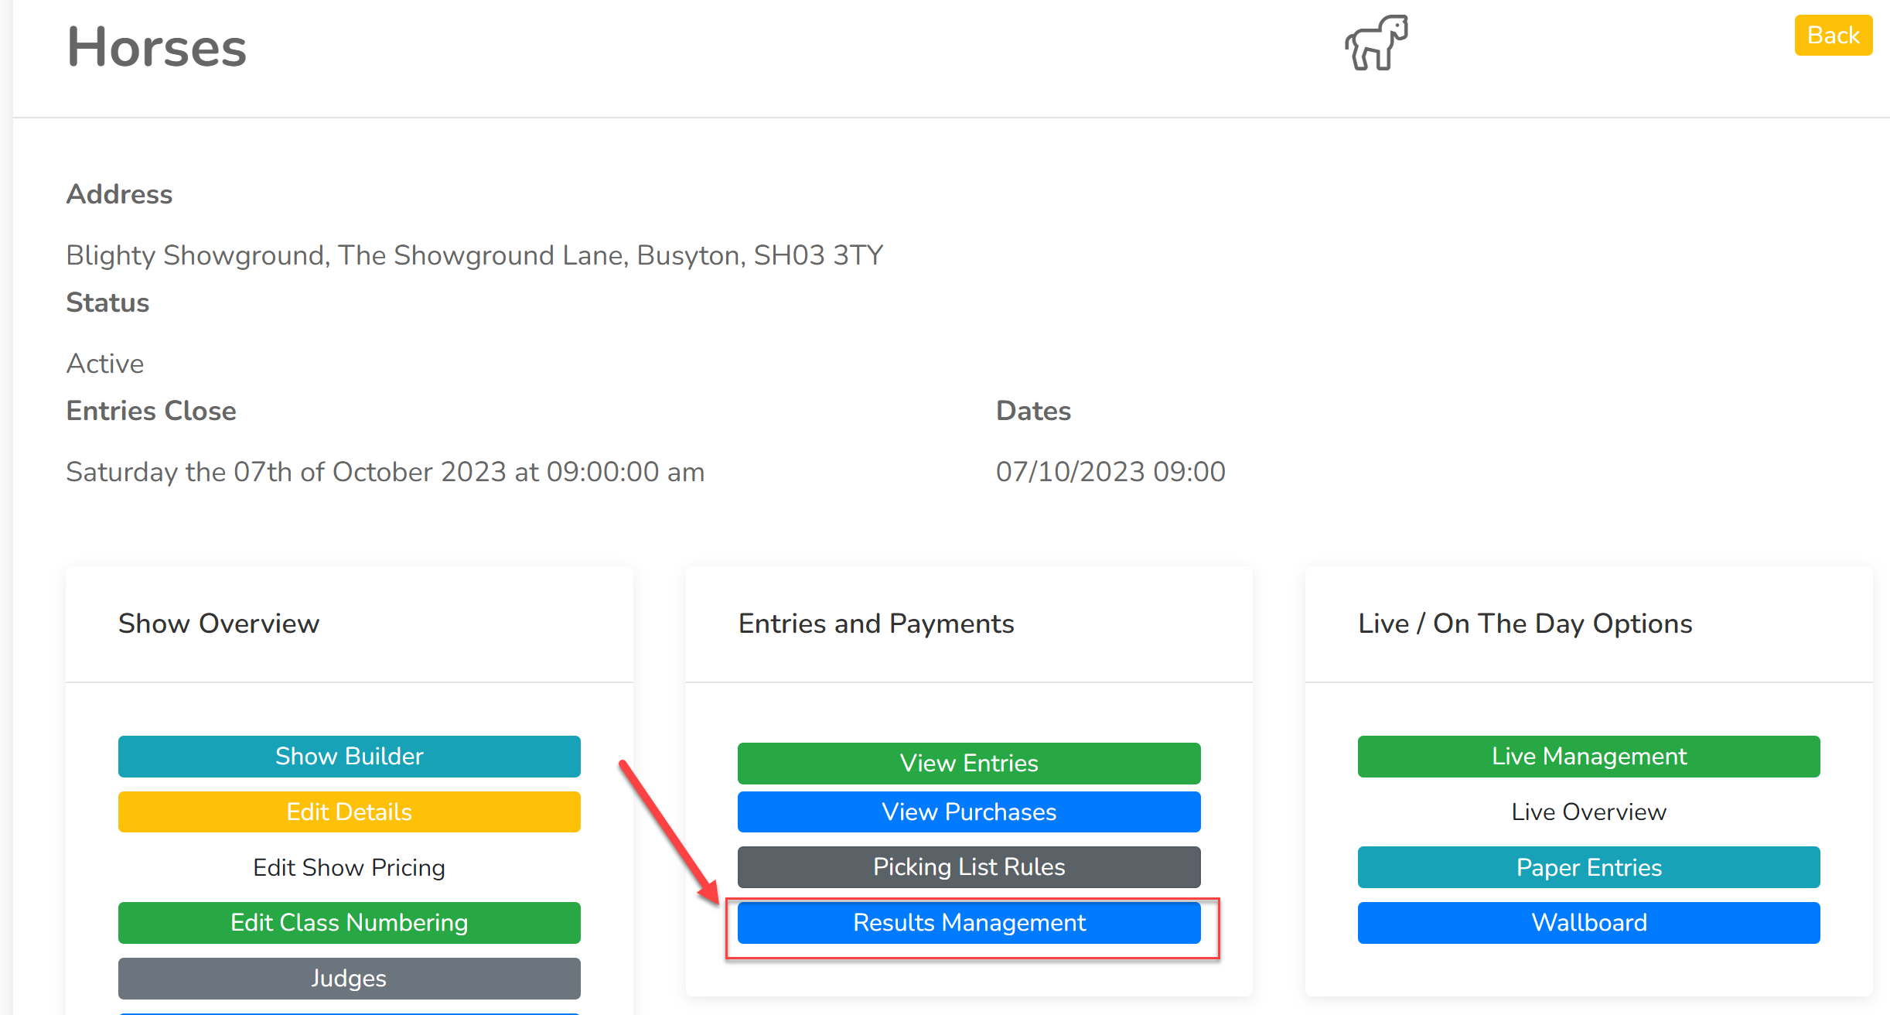Click the View Entries button

click(x=969, y=763)
